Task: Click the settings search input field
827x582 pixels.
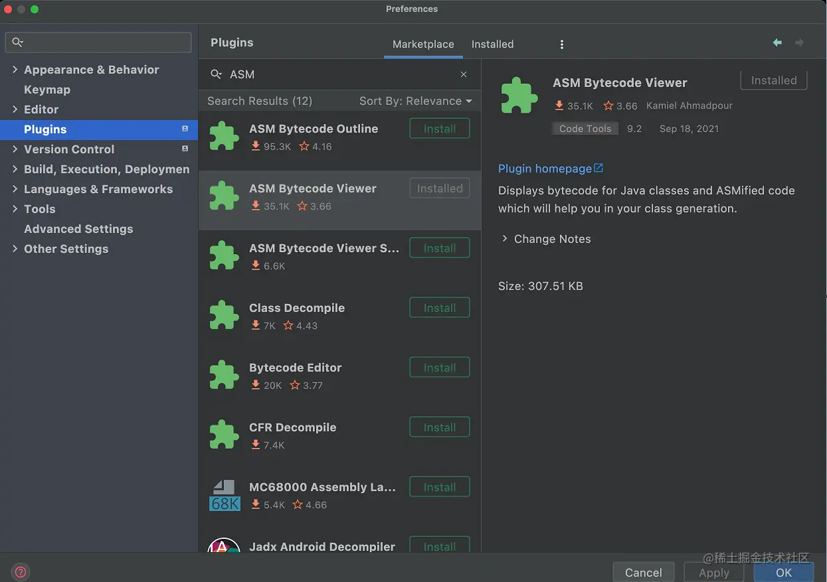Action: [106, 42]
